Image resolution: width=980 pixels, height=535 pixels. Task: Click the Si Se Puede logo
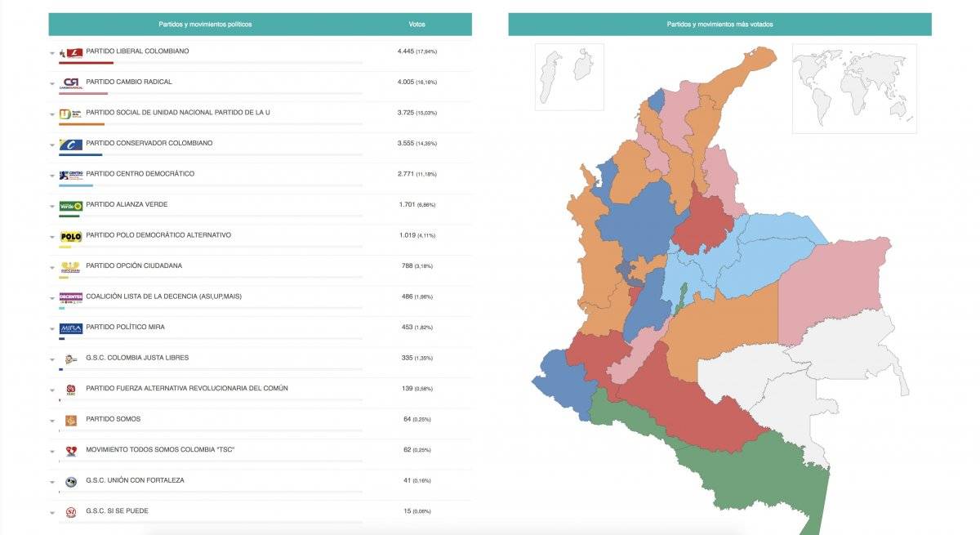click(x=71, y=511)
